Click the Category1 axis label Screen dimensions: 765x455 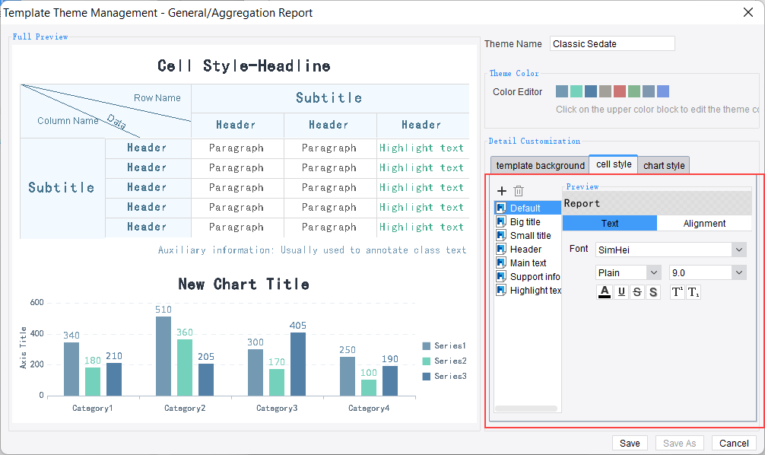tap(93, 408)
